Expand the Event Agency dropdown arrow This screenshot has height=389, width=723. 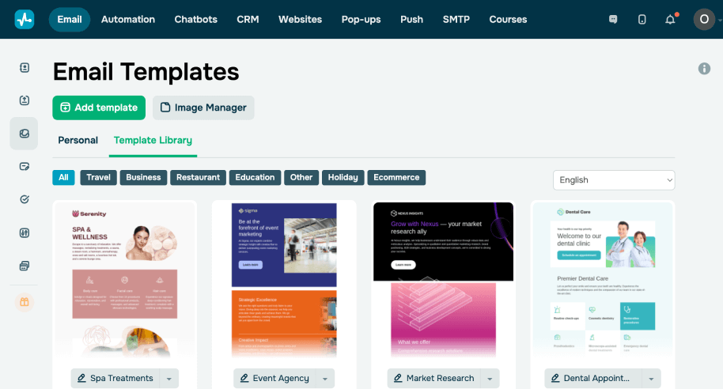click(x=325, y=379)
